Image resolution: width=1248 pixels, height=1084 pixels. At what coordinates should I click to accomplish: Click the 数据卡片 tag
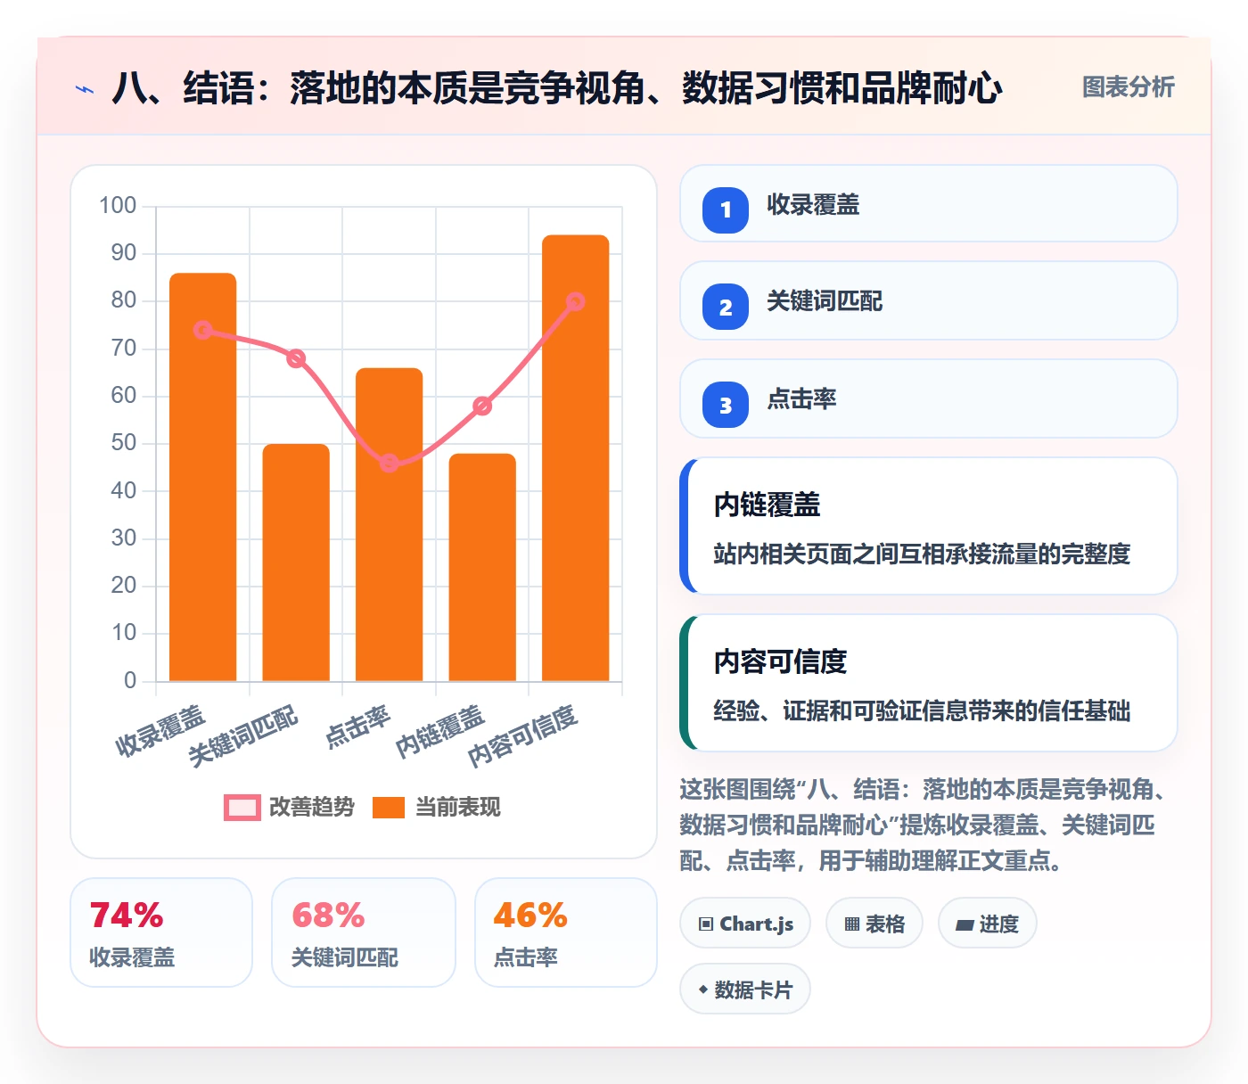point(745,990)
